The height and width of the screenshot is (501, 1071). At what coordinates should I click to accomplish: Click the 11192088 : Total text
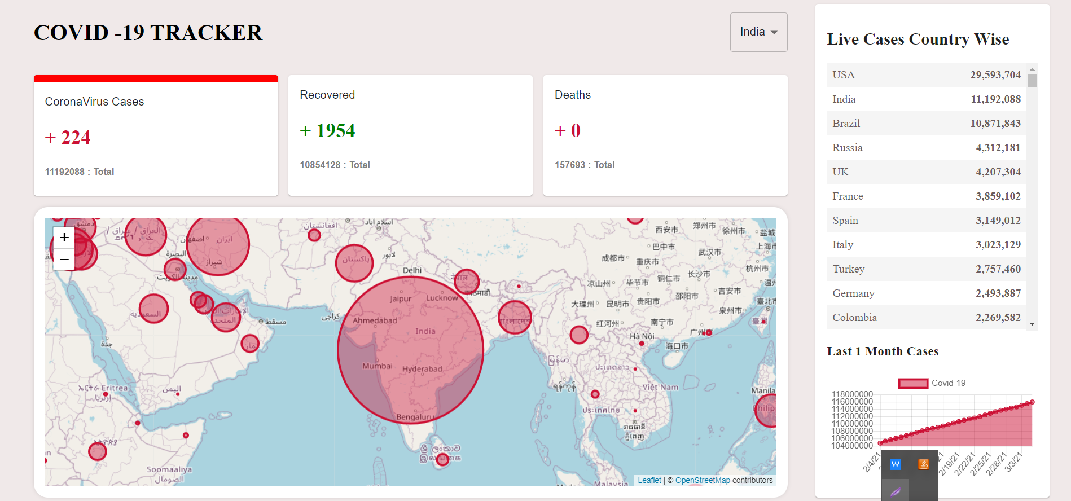click(x=80, y=172)
